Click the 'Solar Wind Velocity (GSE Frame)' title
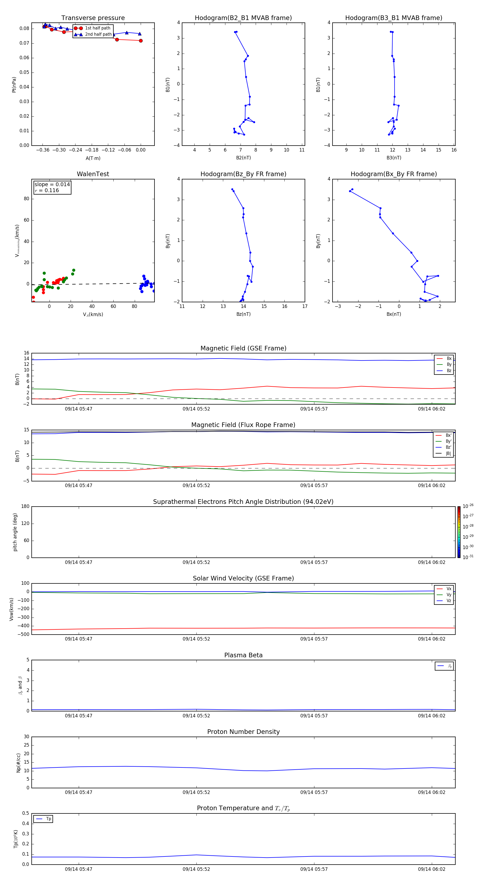 [x=243, y=578]
